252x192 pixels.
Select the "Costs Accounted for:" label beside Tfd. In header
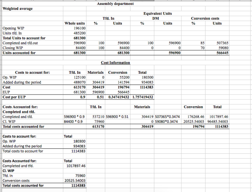coord(20,107)
